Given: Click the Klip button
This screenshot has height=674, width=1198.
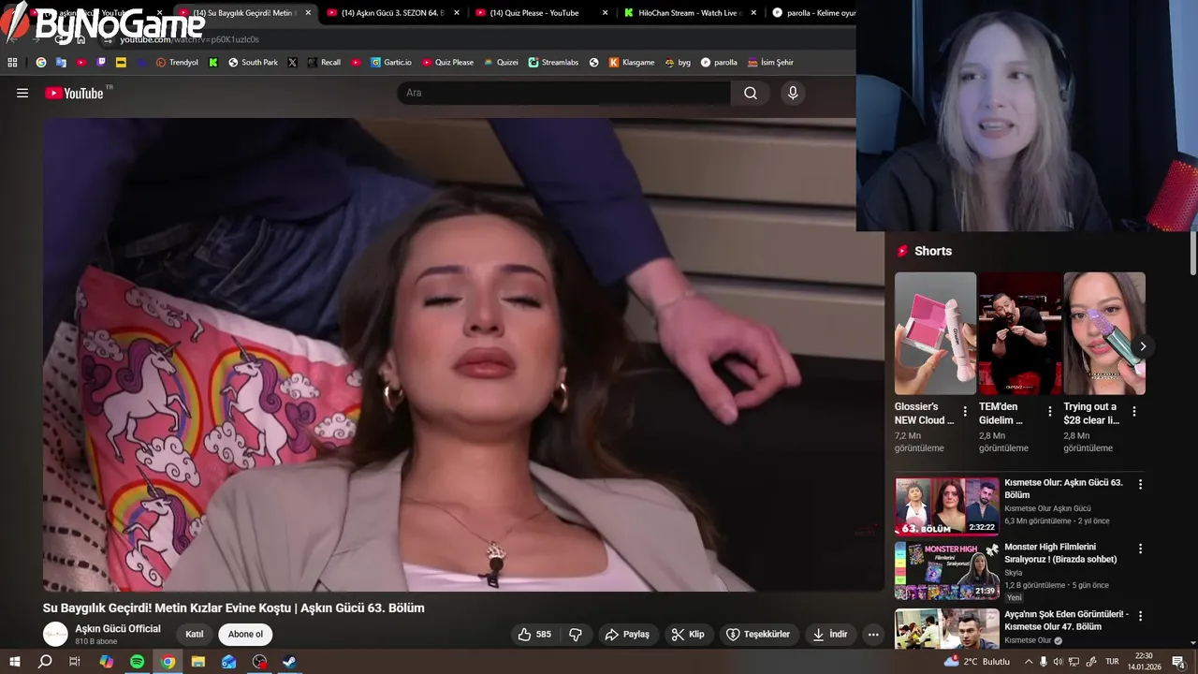Looking at the screenshot, I should point(687,635).
